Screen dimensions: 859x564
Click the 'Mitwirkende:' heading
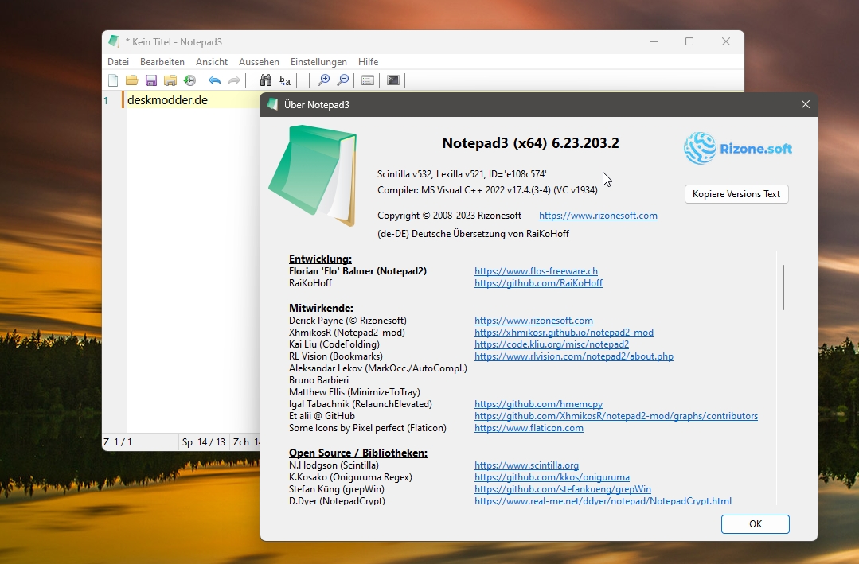321,309
